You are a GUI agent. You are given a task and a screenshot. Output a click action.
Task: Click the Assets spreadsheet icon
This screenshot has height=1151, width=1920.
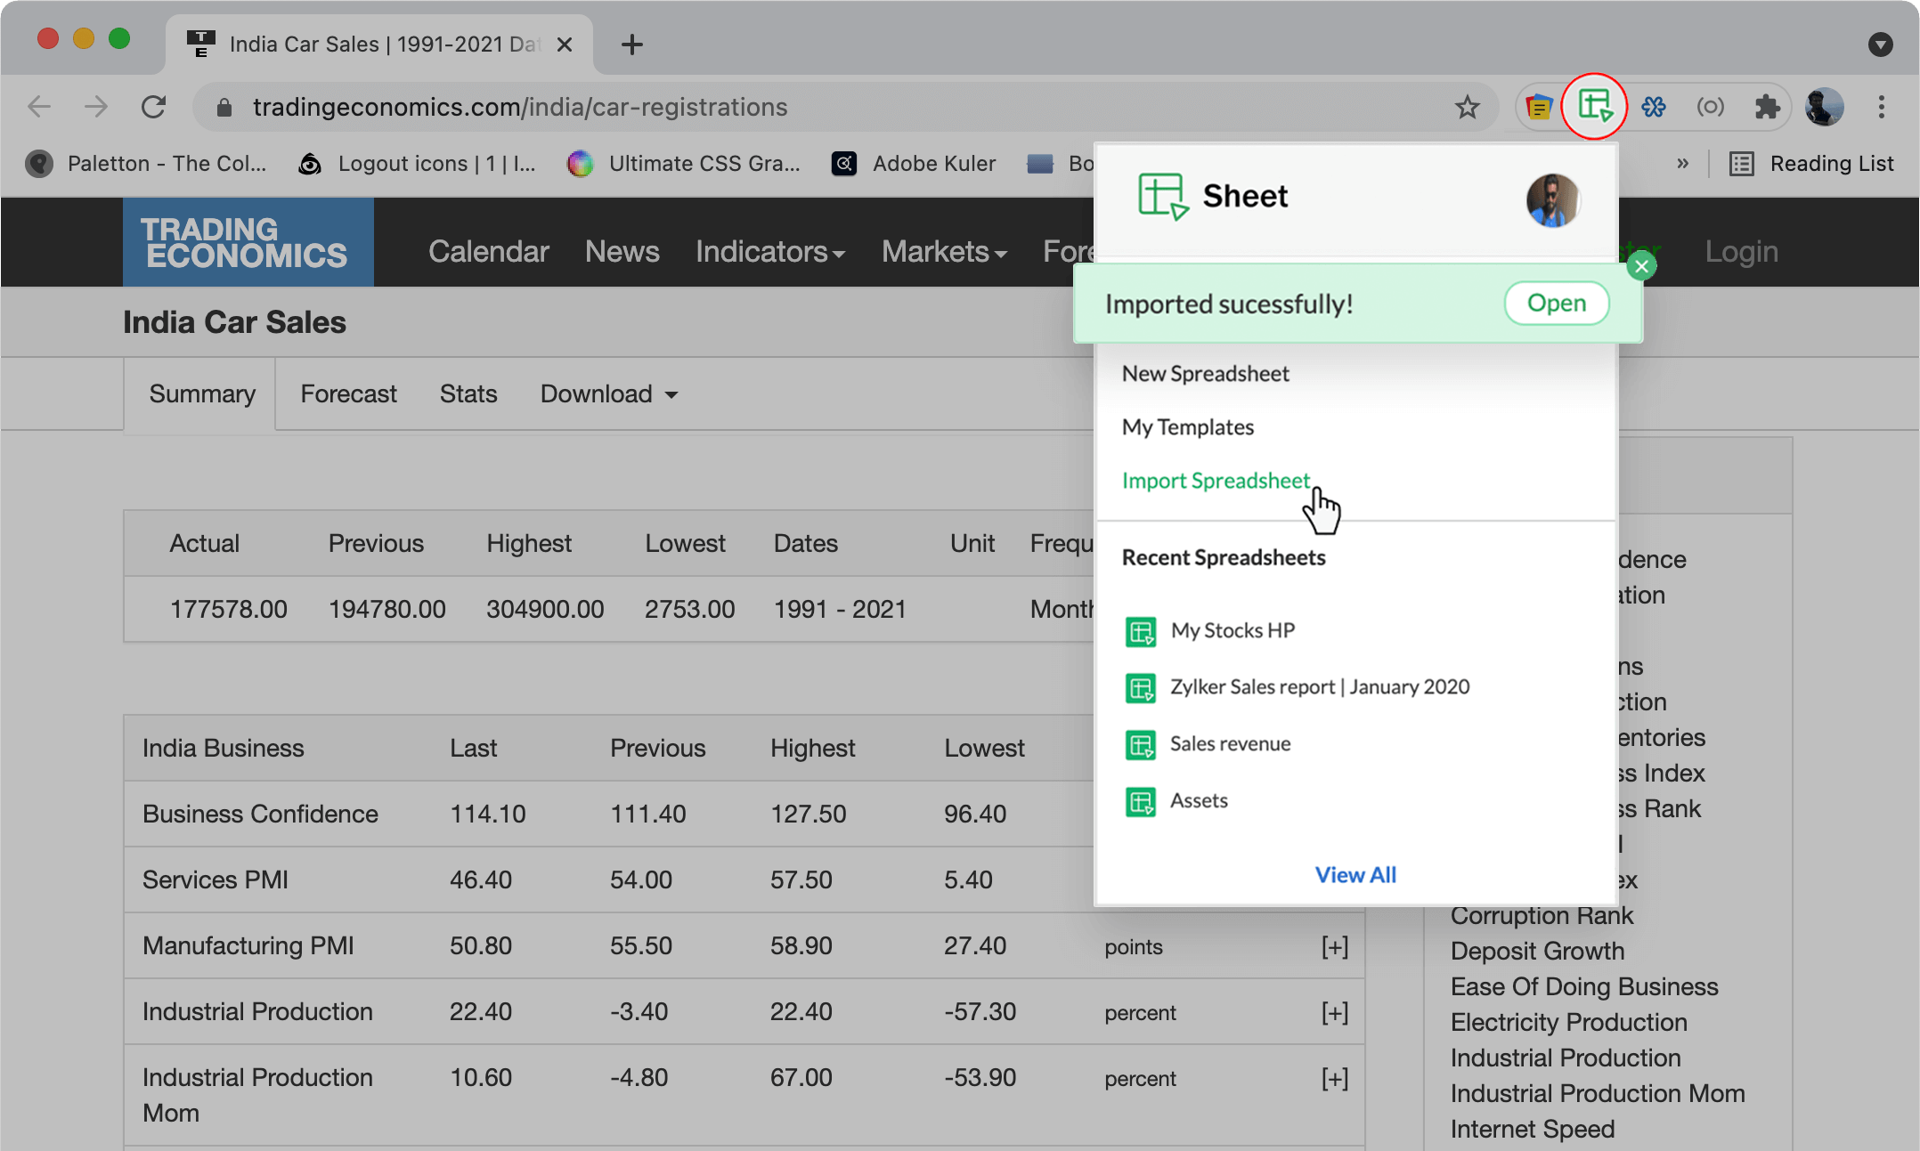1141,802
